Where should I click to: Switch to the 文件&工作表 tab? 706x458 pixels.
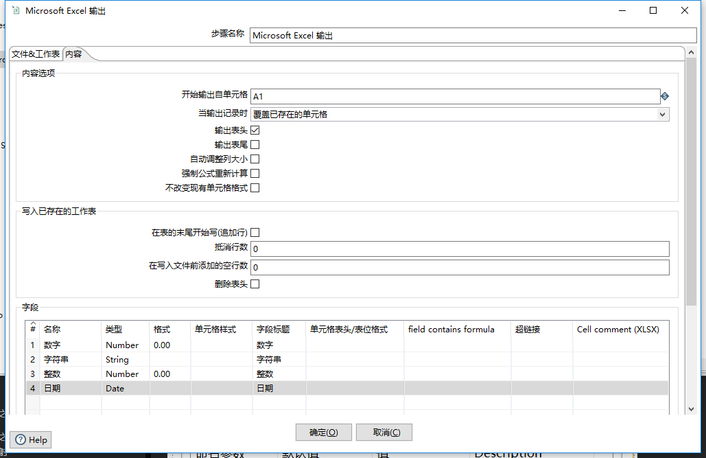coord(36,54)
